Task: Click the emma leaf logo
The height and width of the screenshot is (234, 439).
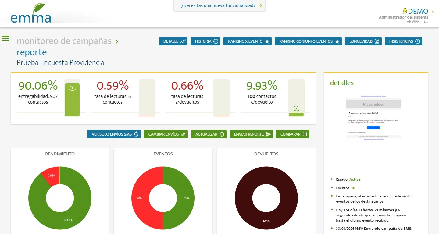Action: pos(30,13)
